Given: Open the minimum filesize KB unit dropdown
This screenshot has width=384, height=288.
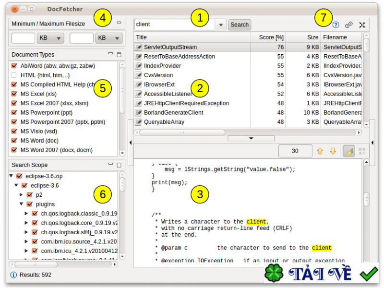Looking at the screenshot, I should point(50,38).
